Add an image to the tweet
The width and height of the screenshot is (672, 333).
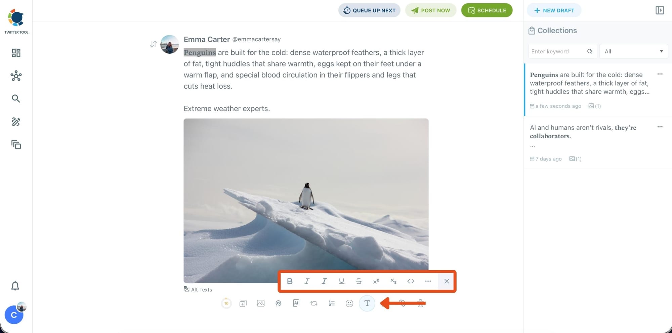[x=261, y=303]
